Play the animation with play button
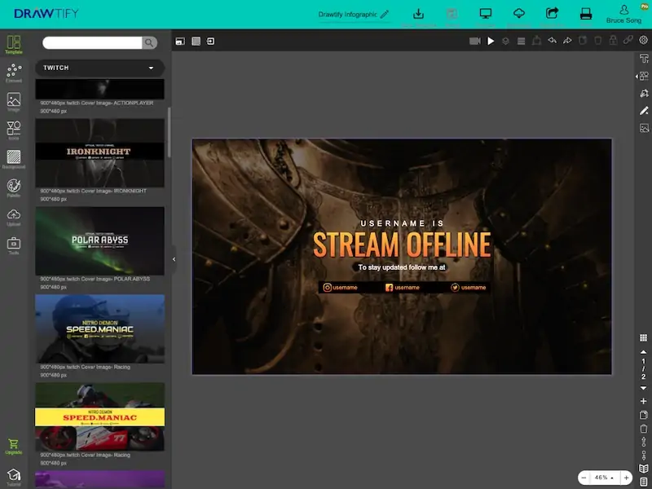This screenshot has height=489, width=652. pyautogui.click(x=491, y=41)
